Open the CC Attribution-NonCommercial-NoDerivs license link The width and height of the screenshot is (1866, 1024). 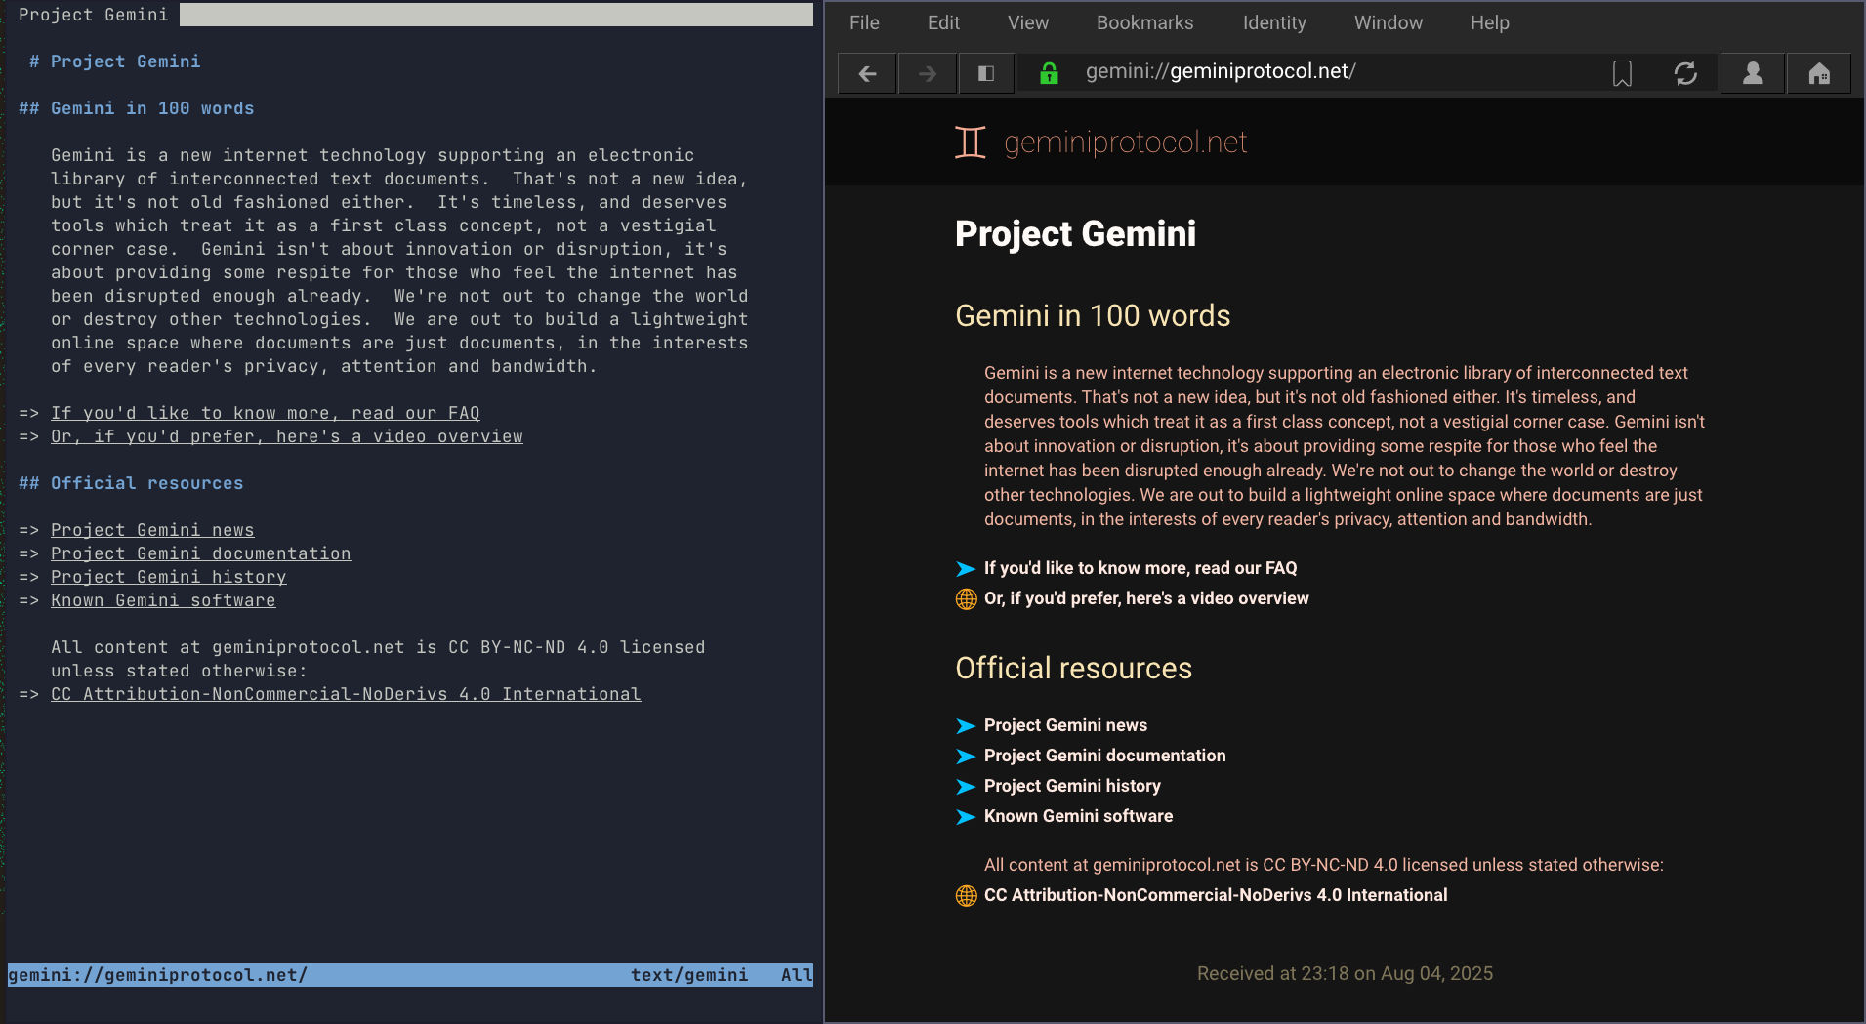[x=1216, y=894]
